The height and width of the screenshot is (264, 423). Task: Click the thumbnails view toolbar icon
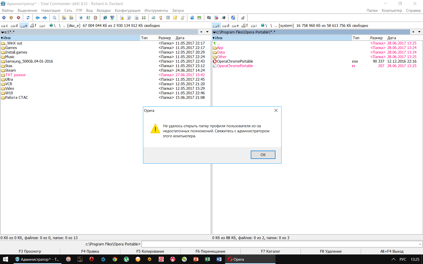click(144, 18)
